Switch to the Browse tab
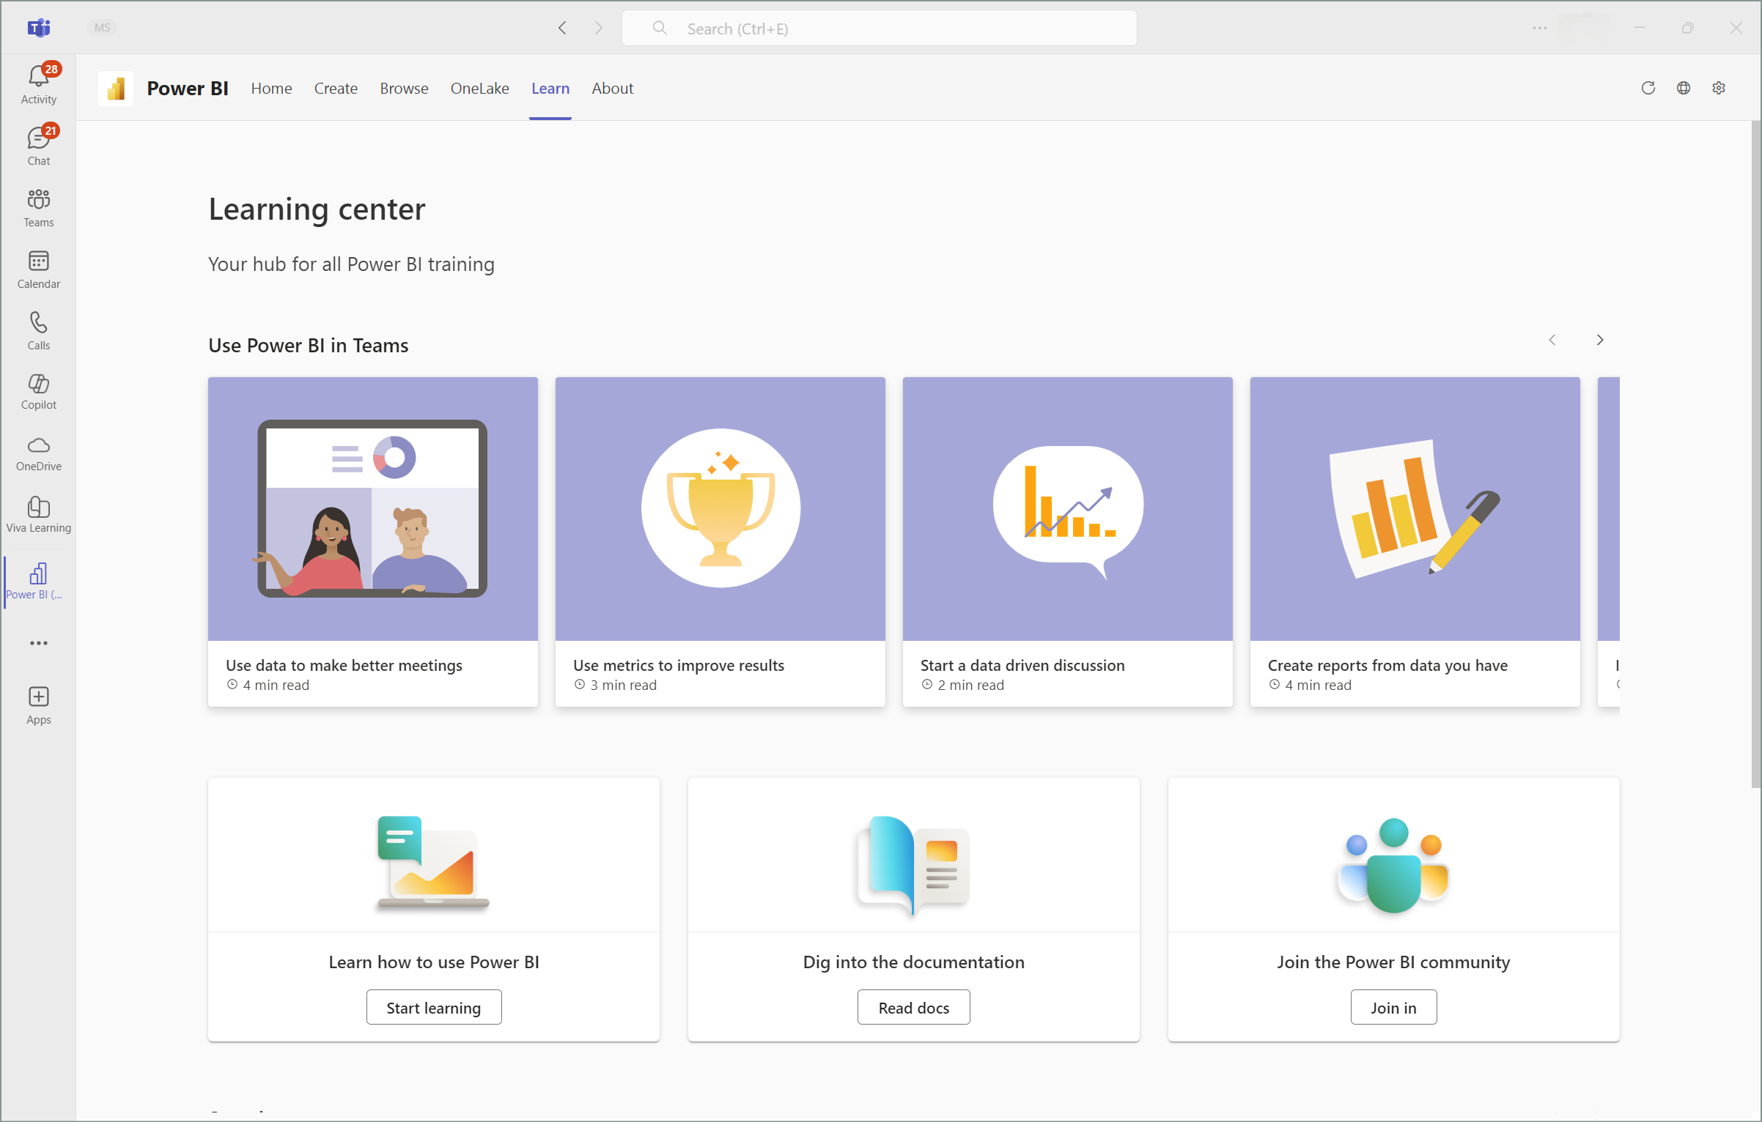This screenshot has height=1122, width=1762. coord(404,89)
